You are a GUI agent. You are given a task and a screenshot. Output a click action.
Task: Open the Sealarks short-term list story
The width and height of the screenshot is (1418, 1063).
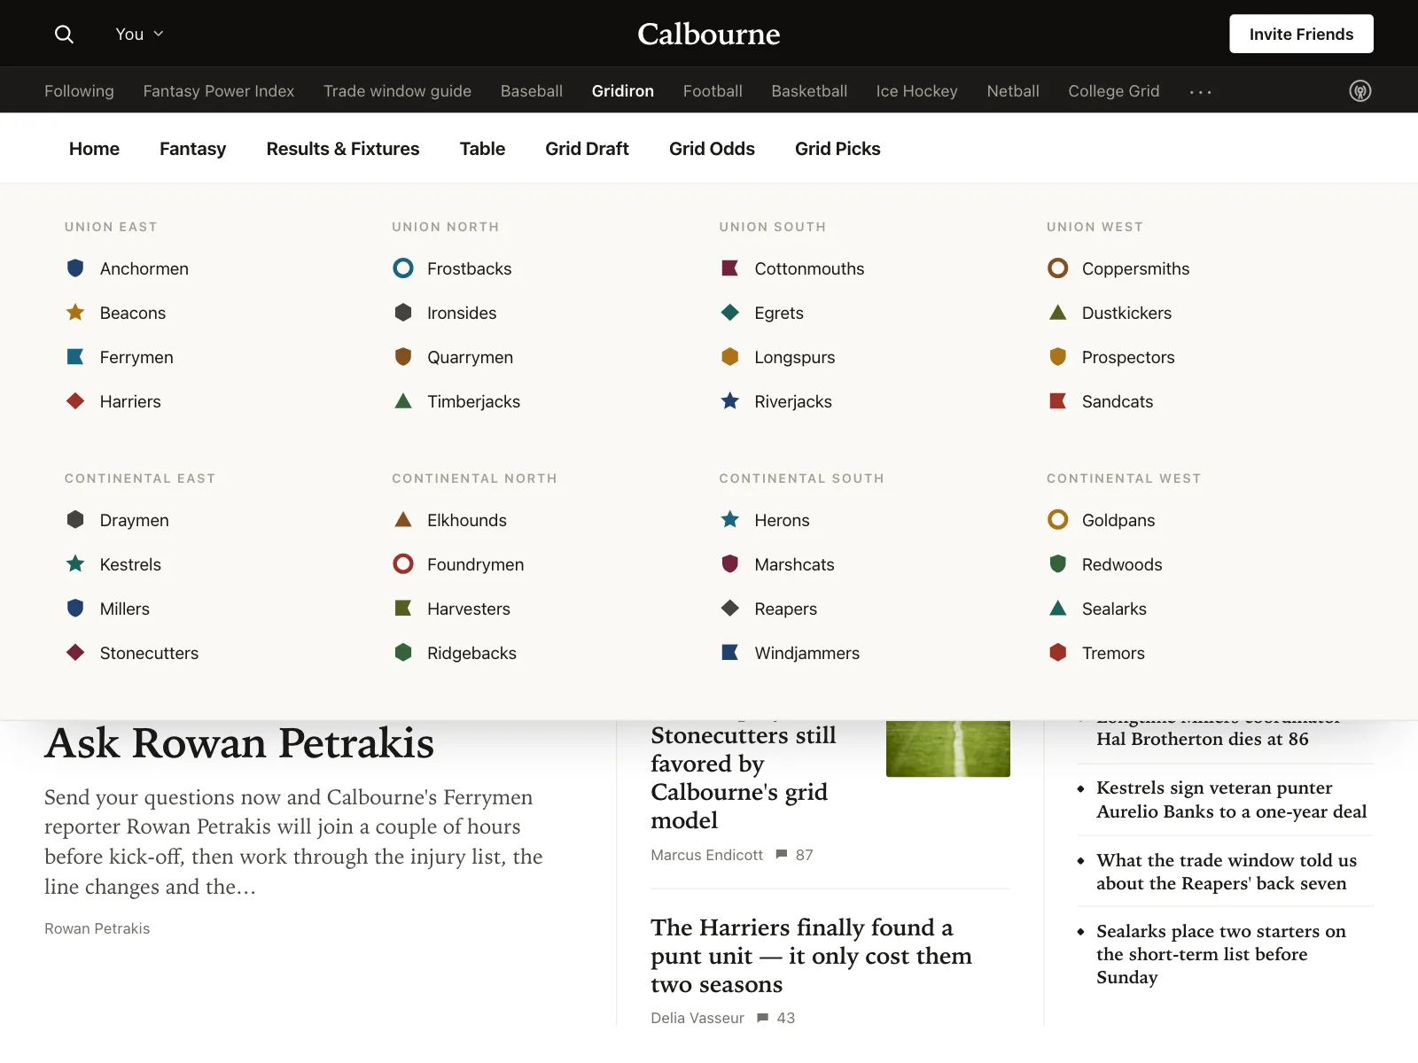[x=1220, y=954]
